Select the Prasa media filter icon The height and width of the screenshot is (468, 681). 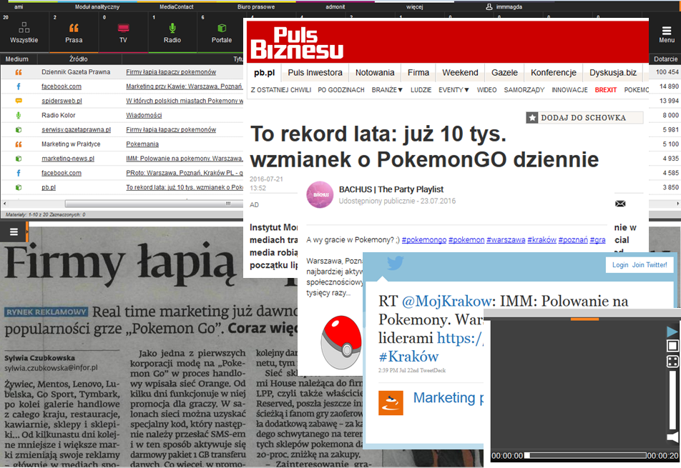[x=74, y=28]
